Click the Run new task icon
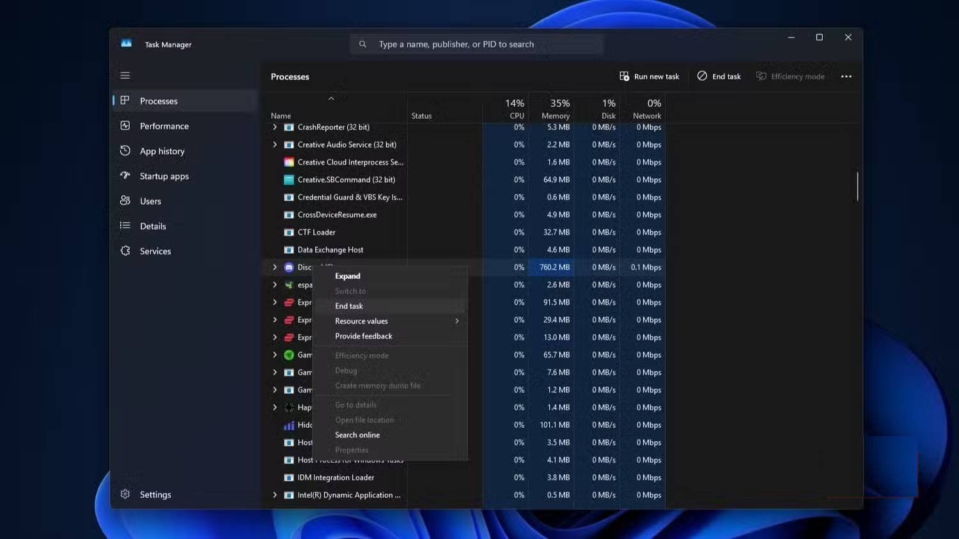The height and width of the screenshot is (539, 959). click(x=624, y=76)
